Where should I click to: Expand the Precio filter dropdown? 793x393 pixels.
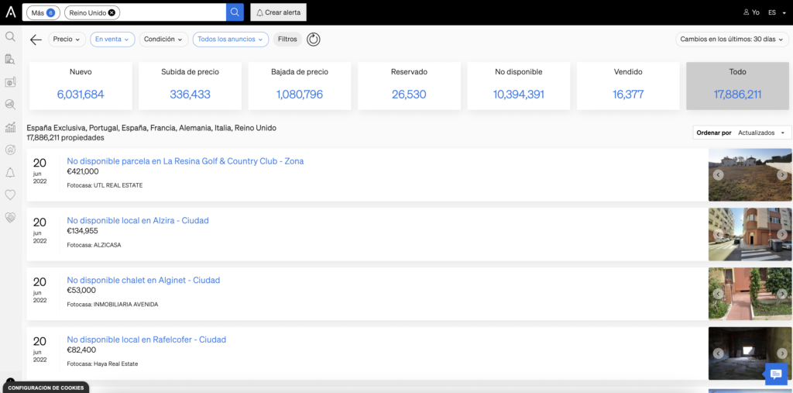click(x=67, y=40)
